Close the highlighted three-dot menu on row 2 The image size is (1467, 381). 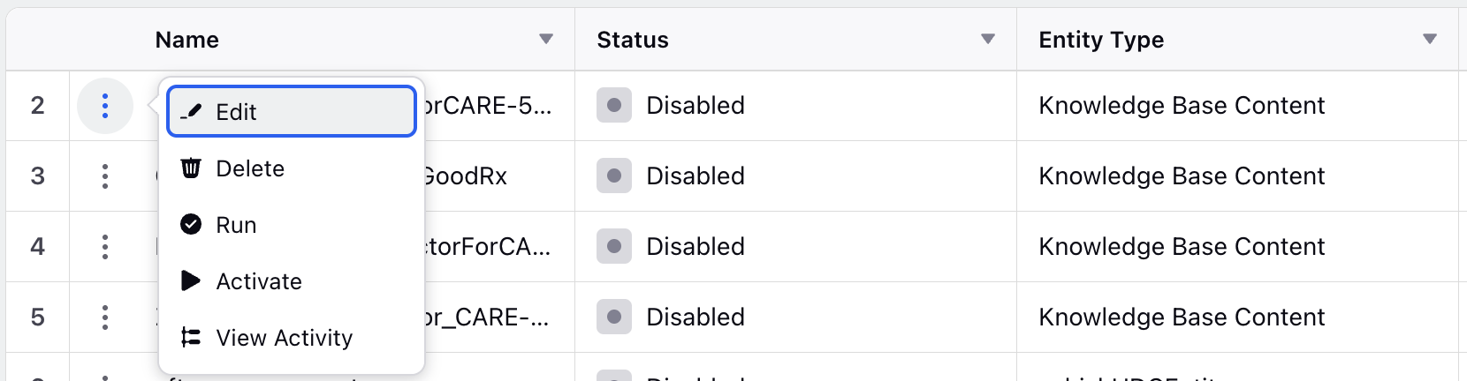(x=105, y=106)
